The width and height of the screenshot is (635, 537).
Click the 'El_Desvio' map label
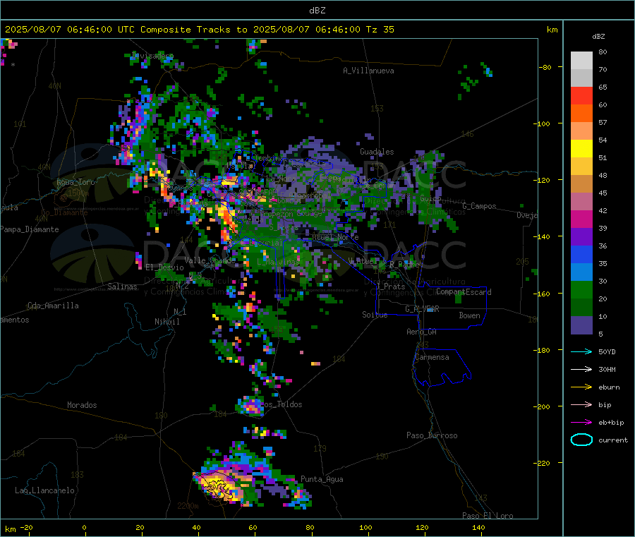click(164, 267)
